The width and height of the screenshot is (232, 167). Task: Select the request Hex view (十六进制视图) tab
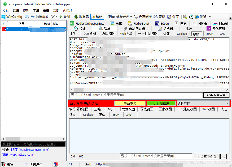148,34
